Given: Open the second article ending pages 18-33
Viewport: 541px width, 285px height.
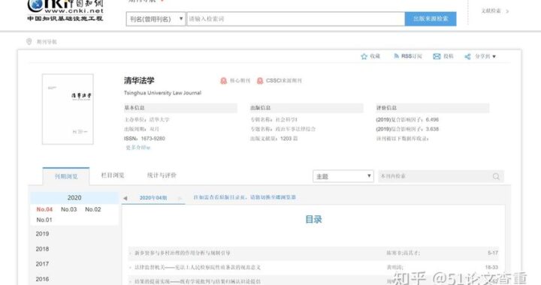Looking at the screenshot, I should pyautogui.click(x=198, y=268).
